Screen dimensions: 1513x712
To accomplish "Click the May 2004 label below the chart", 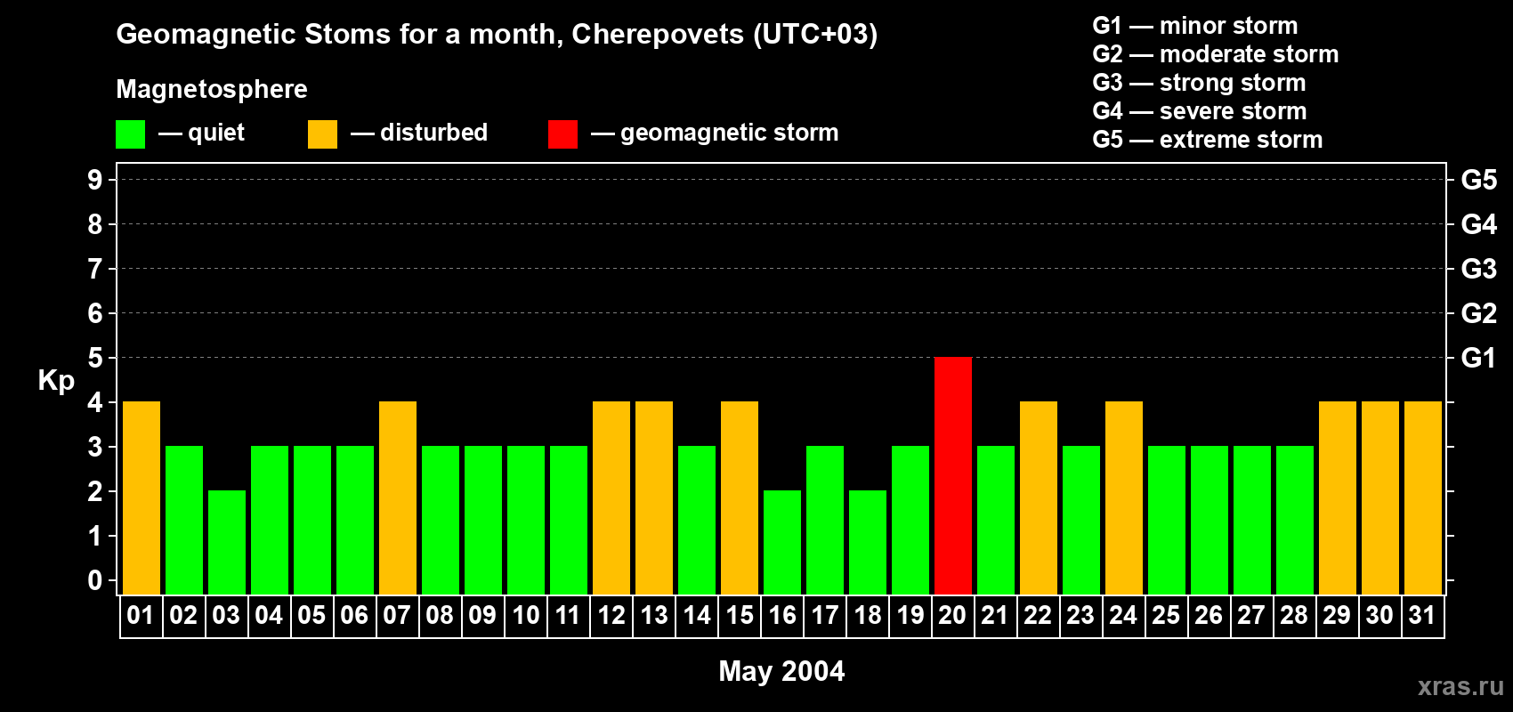I will pos(781,671).
